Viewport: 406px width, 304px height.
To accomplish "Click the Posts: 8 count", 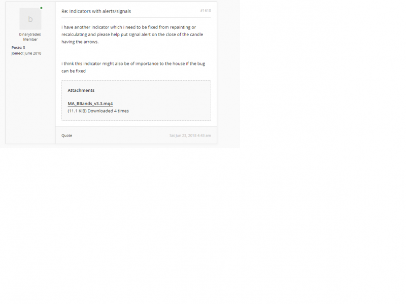I will click(18, 48).
